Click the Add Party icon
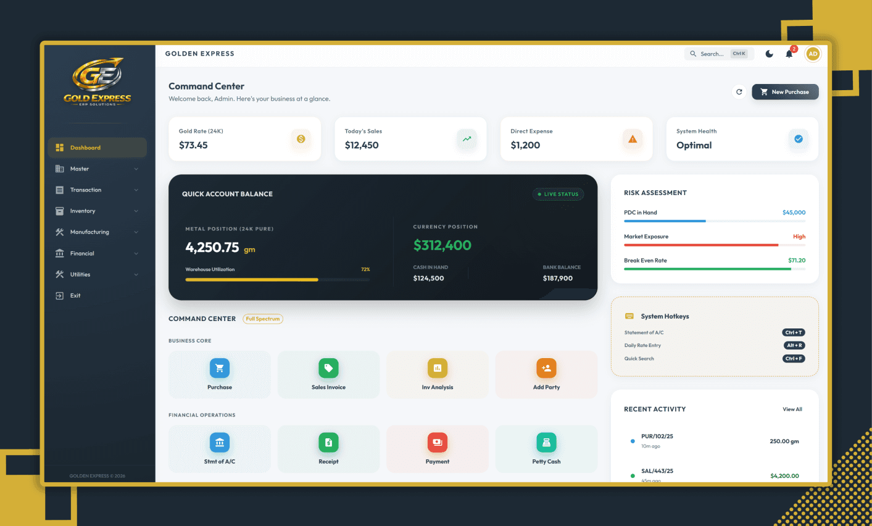The height and width of the screenshot is (526, 872). (x=546, y=369)
